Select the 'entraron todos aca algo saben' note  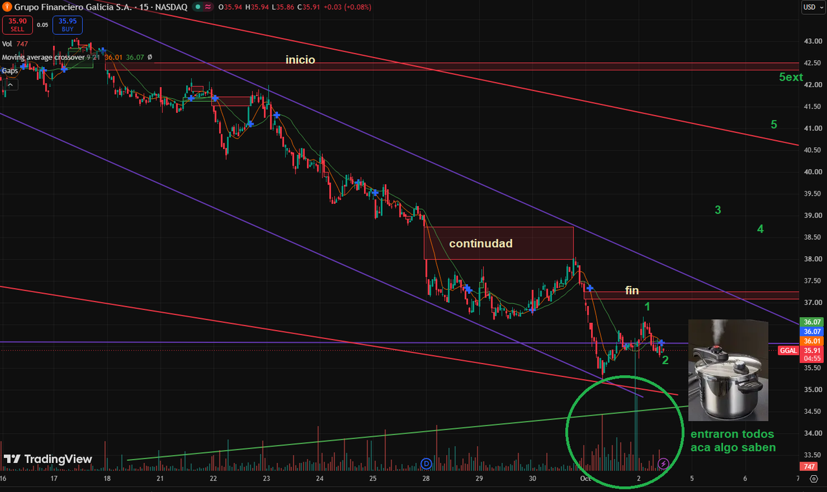pos(733,440)
